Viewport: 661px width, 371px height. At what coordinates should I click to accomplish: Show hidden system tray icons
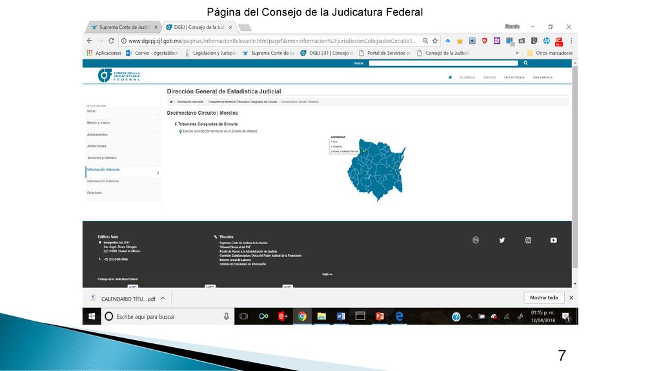469,316
